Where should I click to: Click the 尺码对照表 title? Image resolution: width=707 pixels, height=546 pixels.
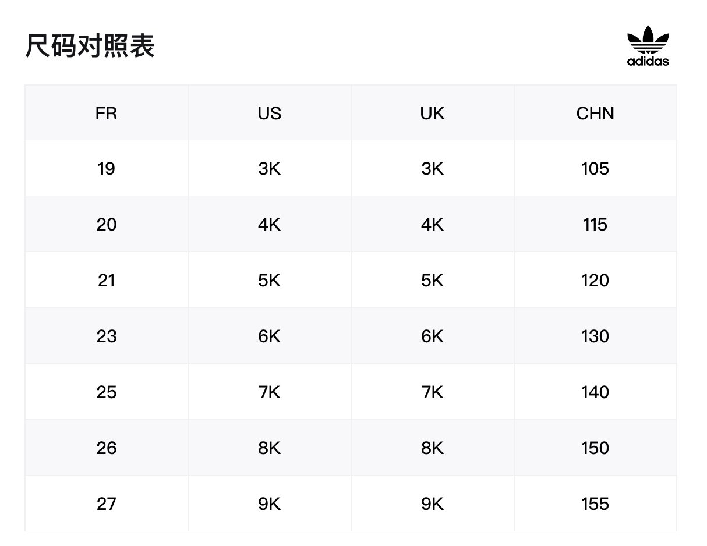(x=90, y=47)
